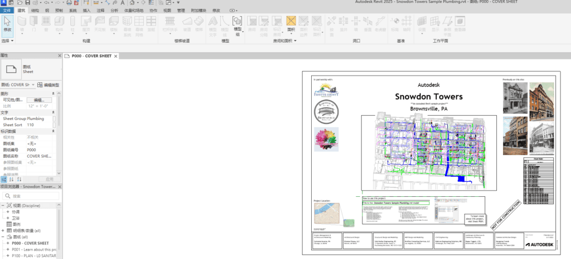Click the 编辑... button for visibility/graphics
The width and height of the screenshot is (571, 259).
pos(39,99)
